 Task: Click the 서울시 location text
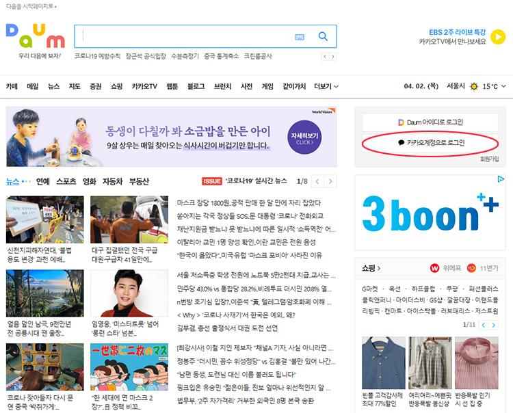(x=456, y=86)
